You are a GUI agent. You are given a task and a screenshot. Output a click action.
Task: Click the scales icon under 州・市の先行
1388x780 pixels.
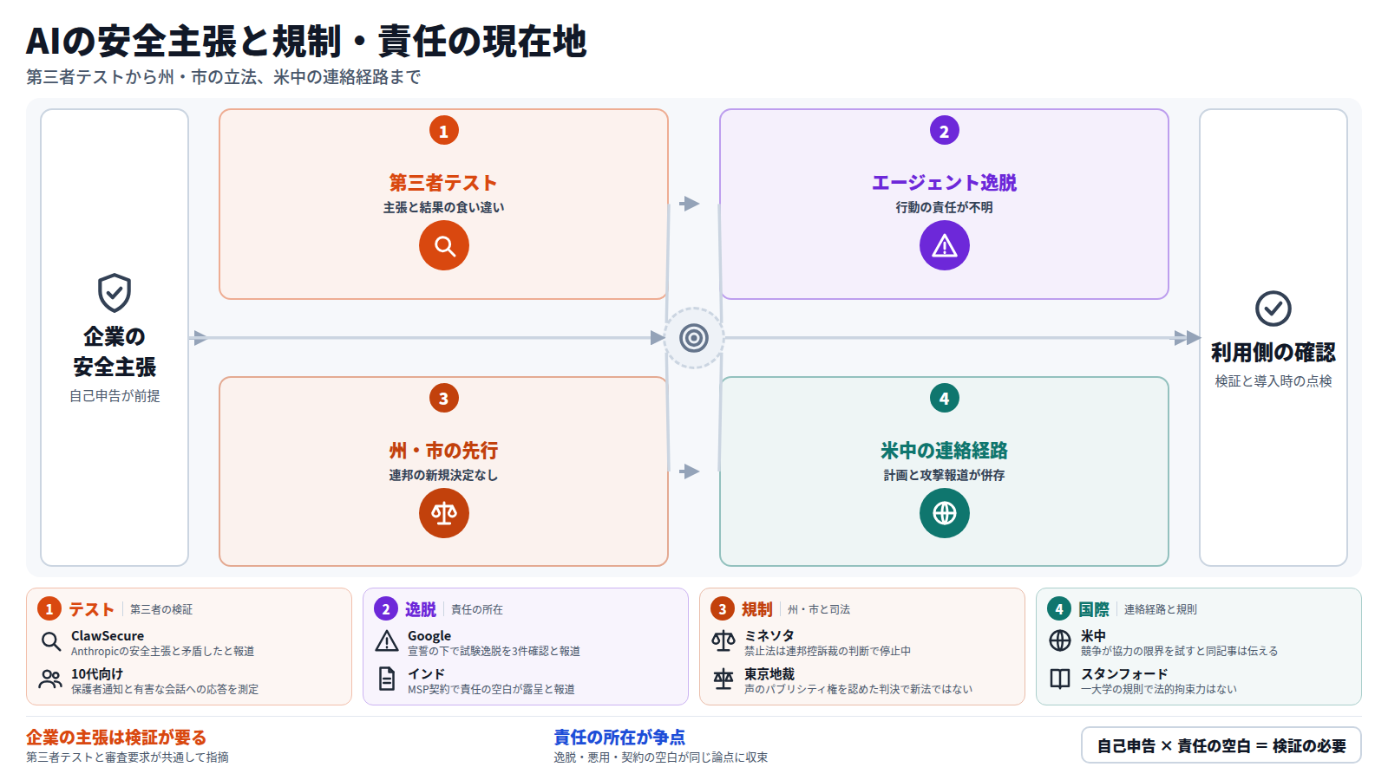(444, 513)
